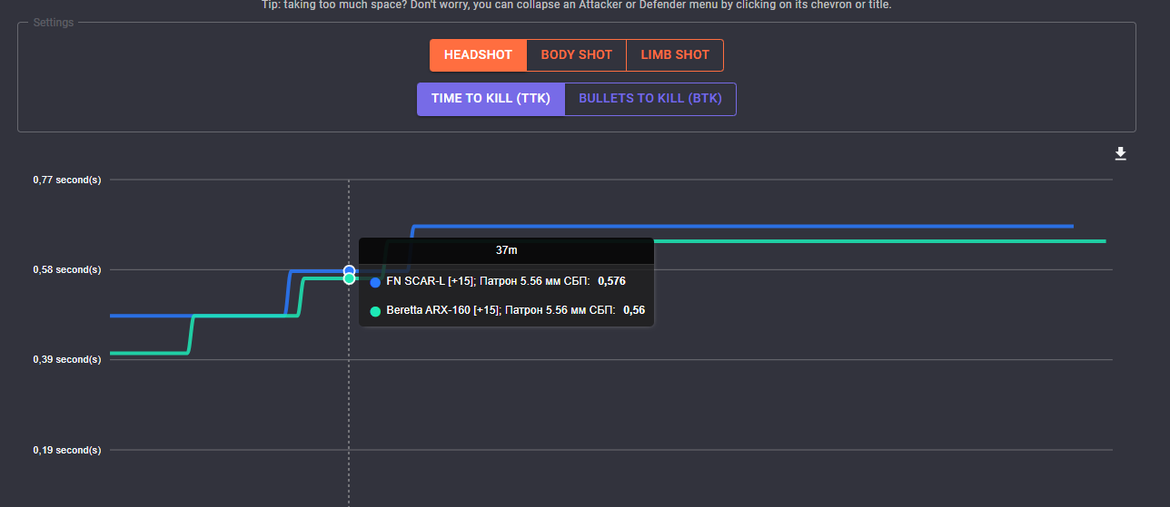
Task: Switch to LIMB SHOT mode
Action: pyautogui.click(x=675, y=54)
